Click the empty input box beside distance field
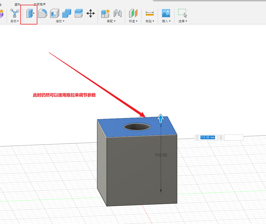The height and width of the screenshot is (224, 266). tap(234, 138)
